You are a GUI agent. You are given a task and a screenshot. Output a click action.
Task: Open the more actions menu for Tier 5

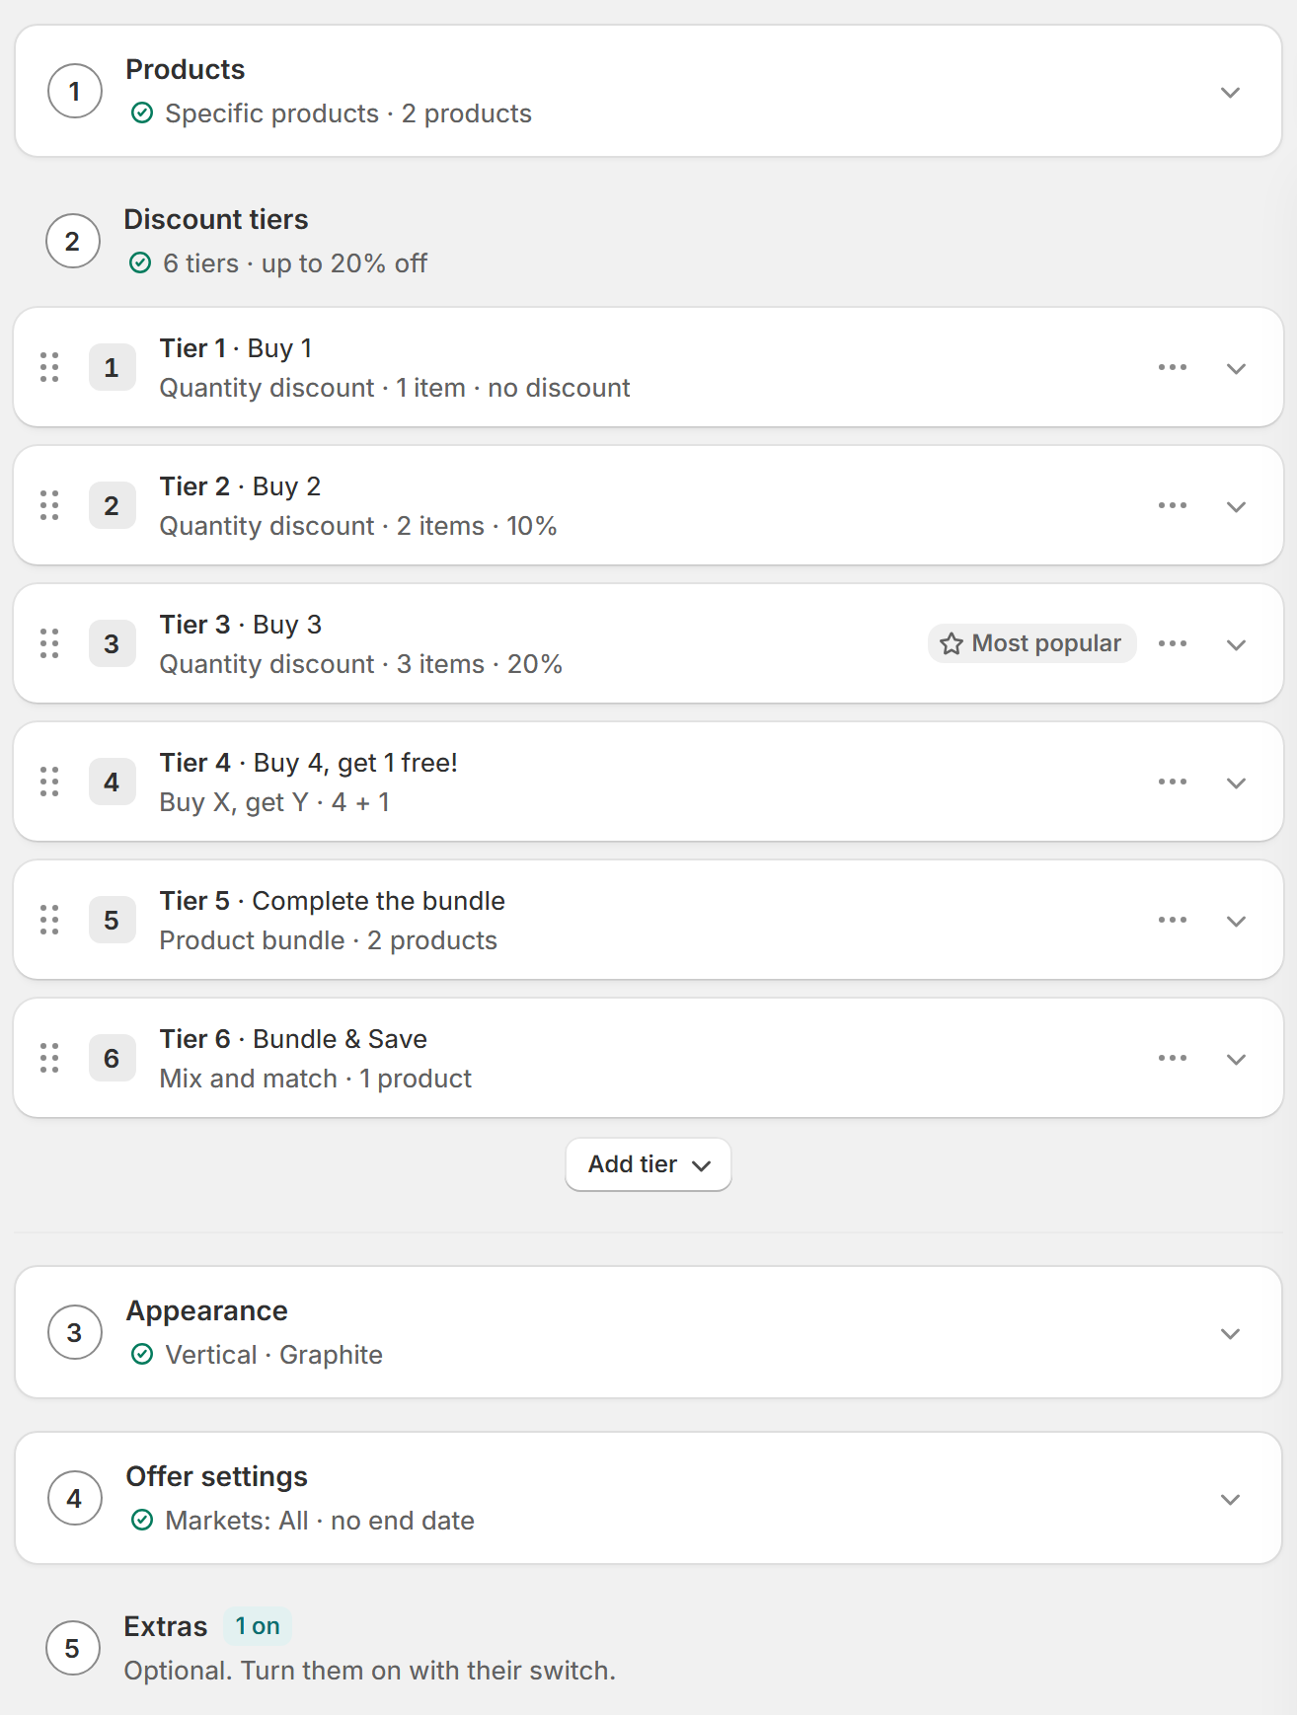point(1173,920)
